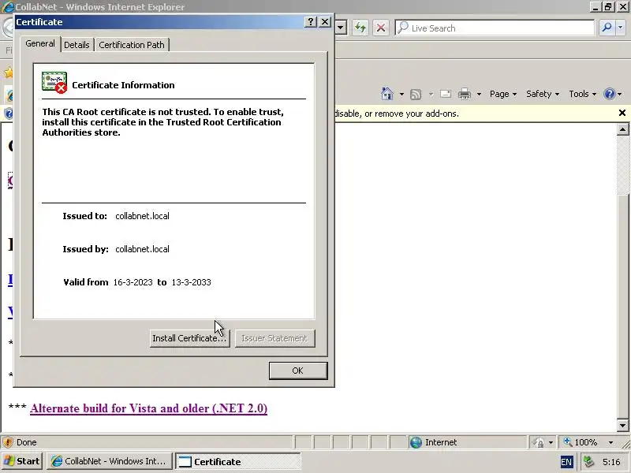Open the Start menu
Viewport: 631px width, 473px height.
(x=22, y=461)
